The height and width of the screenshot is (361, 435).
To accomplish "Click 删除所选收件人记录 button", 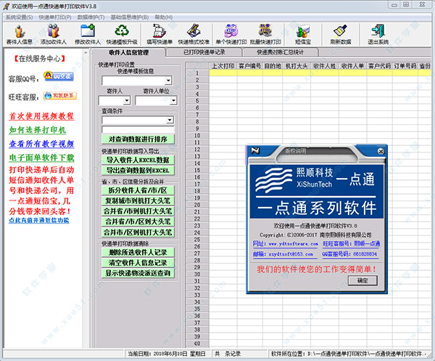I will click(x=138, y=252).
